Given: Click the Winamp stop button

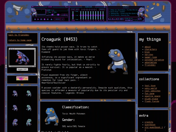Looking at the screenshot, I should [x=45, y=19].
